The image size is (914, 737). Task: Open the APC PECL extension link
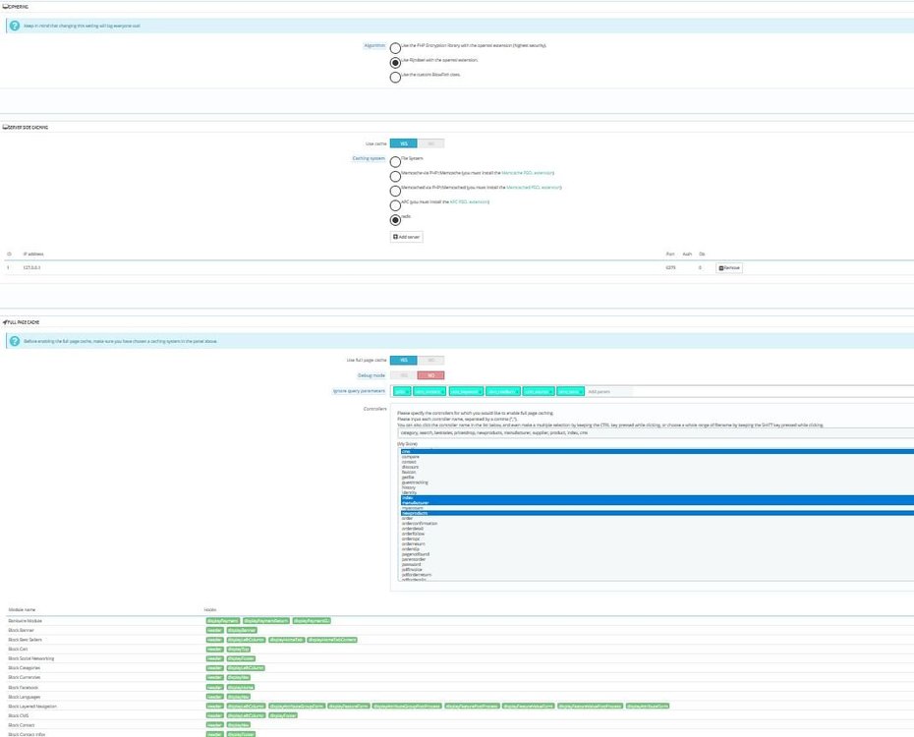coord(469,201)
